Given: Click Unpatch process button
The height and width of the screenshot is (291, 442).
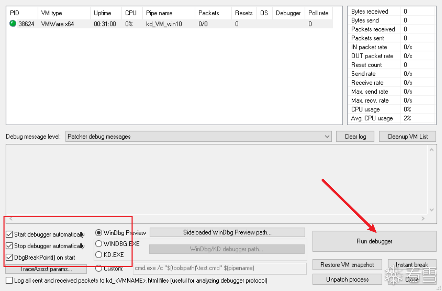Looking at the screenshot, I should point(347,279).
